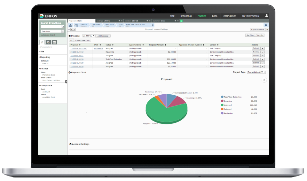Close the Settings ENFOS tab
This screenshot has height=181, width=307.
tap(122, 21)
